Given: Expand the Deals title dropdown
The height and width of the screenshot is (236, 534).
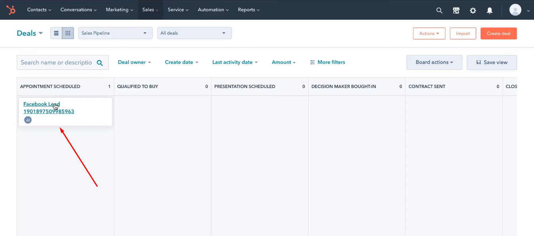Looking at the screenshot, I should (x=30, y=33).
